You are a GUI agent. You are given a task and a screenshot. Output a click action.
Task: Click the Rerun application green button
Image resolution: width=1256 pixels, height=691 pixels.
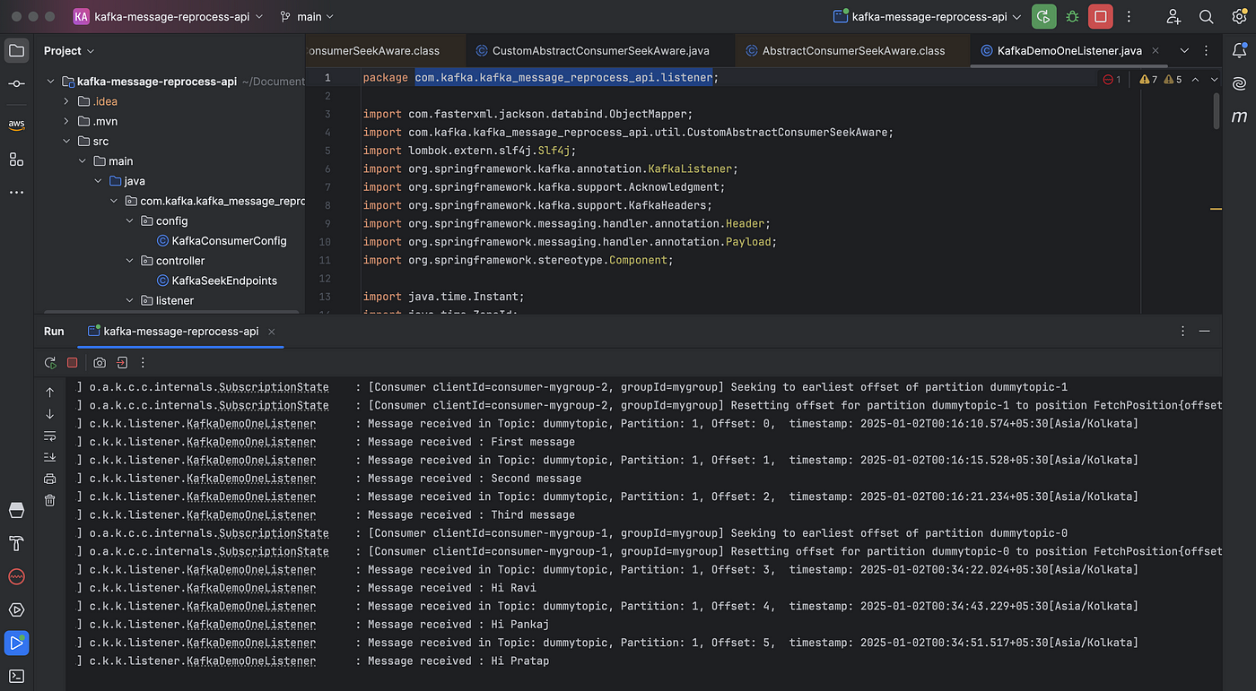point(1043,16)
